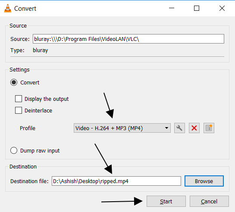This screenshot has width=235, height=212.
Task: Select the Convert radio button
Action: tap(14, 82)
